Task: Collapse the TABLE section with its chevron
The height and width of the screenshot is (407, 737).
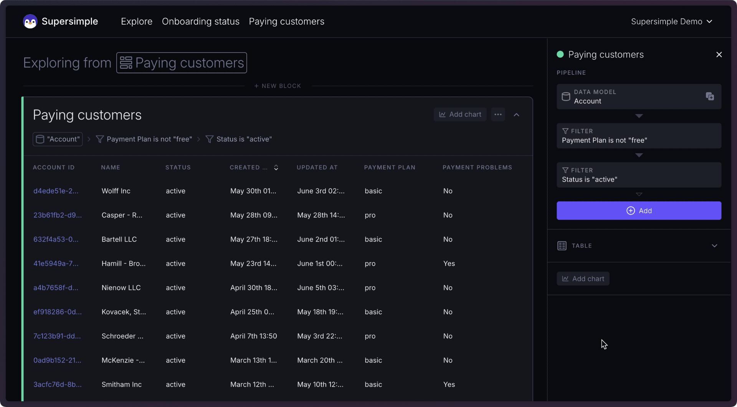Action: (x=714, y=245)
